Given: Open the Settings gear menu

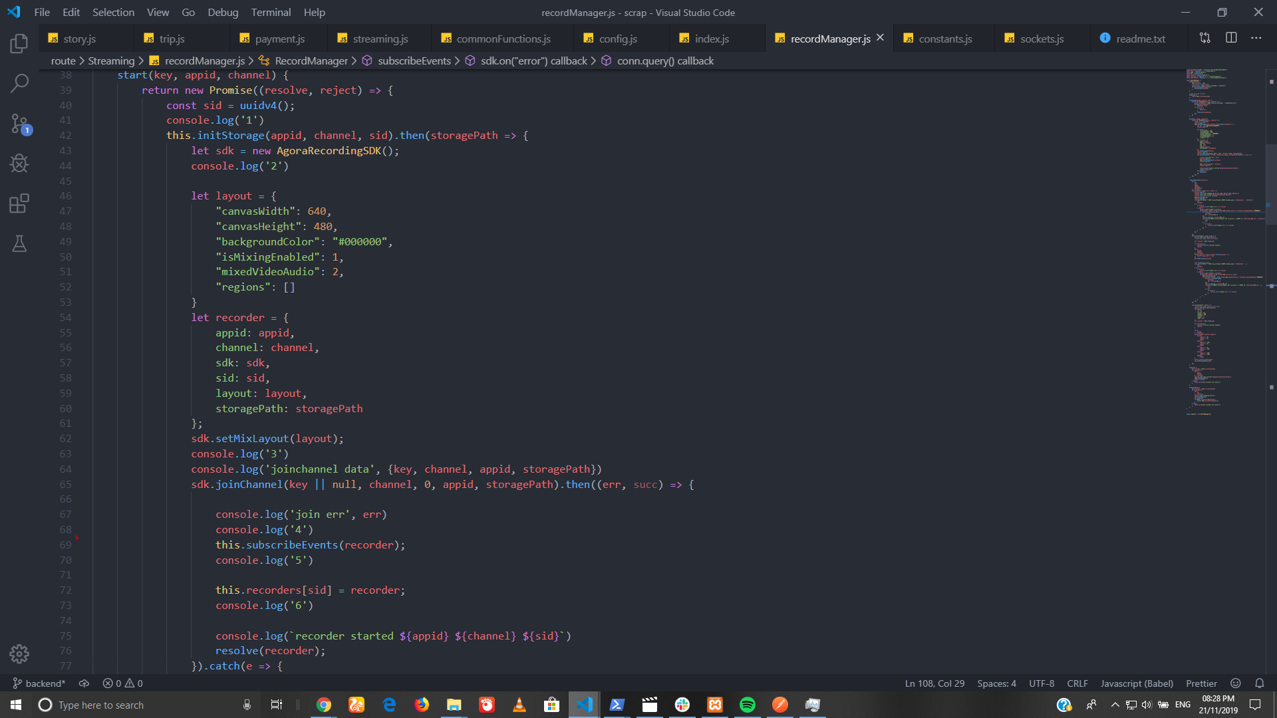Looking at the screenshot, I should pos(19,654).
